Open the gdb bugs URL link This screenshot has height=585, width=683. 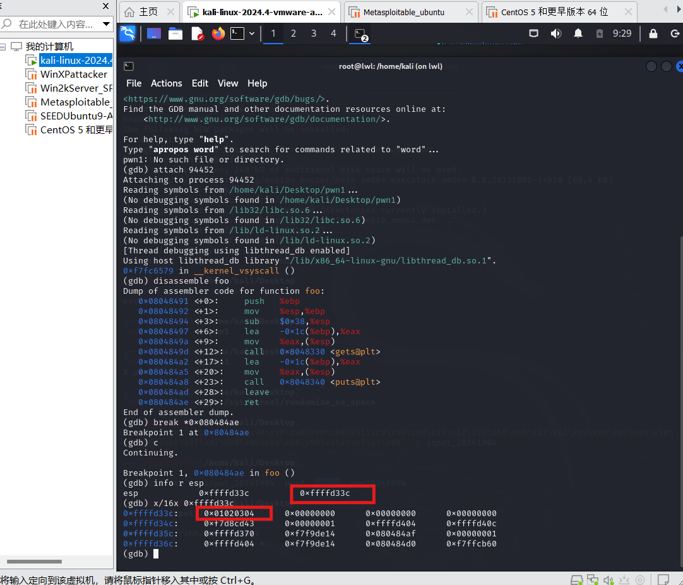(x=224, y=99)
